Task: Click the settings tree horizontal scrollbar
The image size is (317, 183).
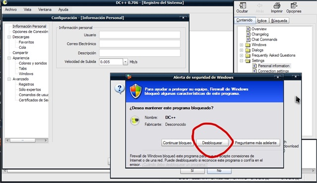Action: 26,140
